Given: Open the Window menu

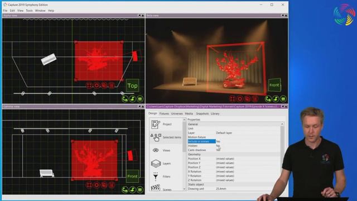Looking at the screenshot, I should (x=40, y=11).
